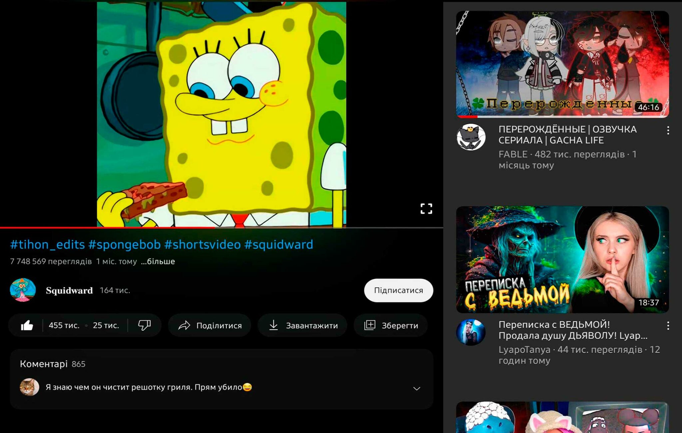Open the LyapoTanya channel avatar

[471, 332]
